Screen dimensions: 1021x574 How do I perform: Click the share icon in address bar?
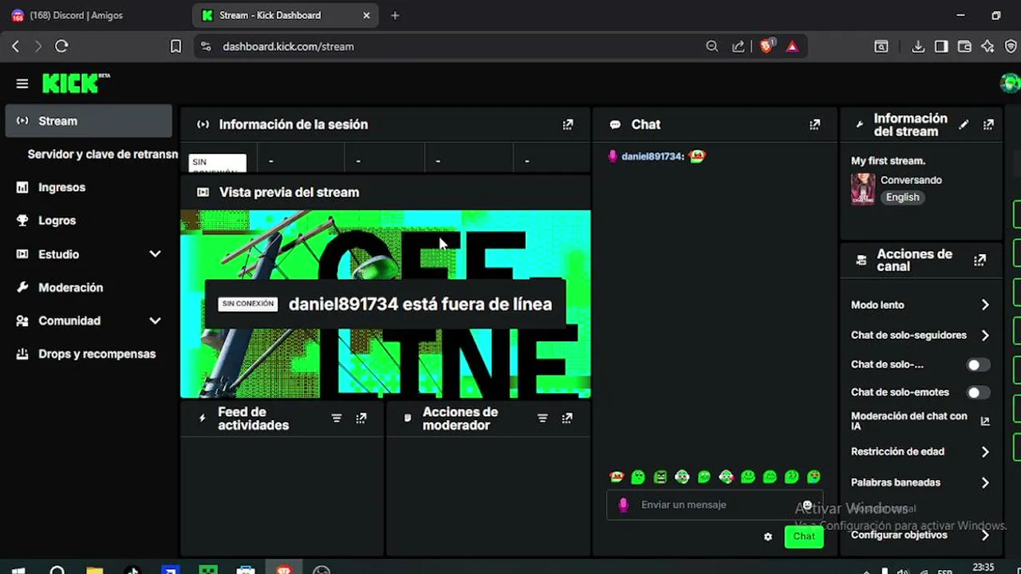739,46
